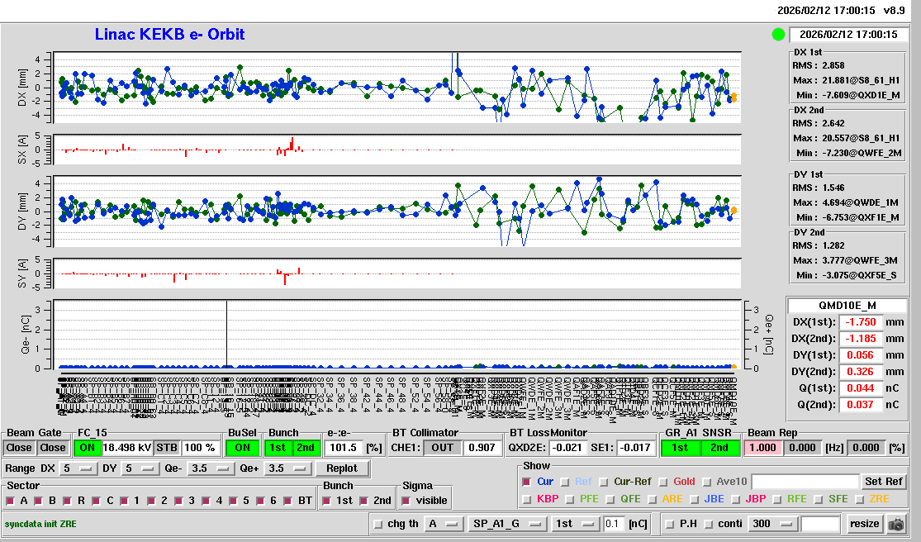Image resolution: width=921 pixels, height=542 pixels.
Task: Click the charge threshold 0.1 nC field
Action: click(613, 524)
